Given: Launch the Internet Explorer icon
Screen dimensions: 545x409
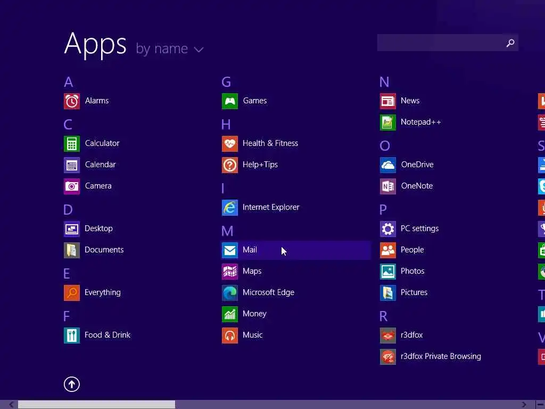Looking at the screenshot, I should point(230,208).
